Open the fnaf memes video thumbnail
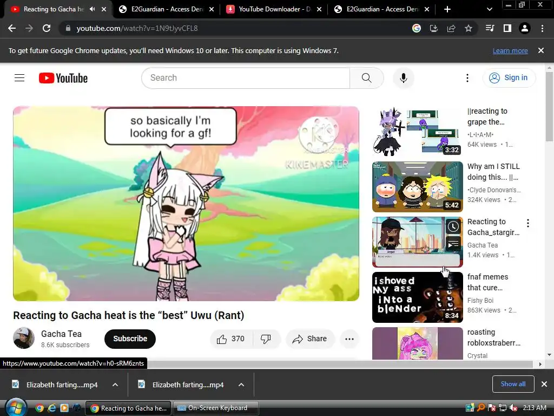Image resolution: width=554 pixels, height=416 pixels. [417, 297]
